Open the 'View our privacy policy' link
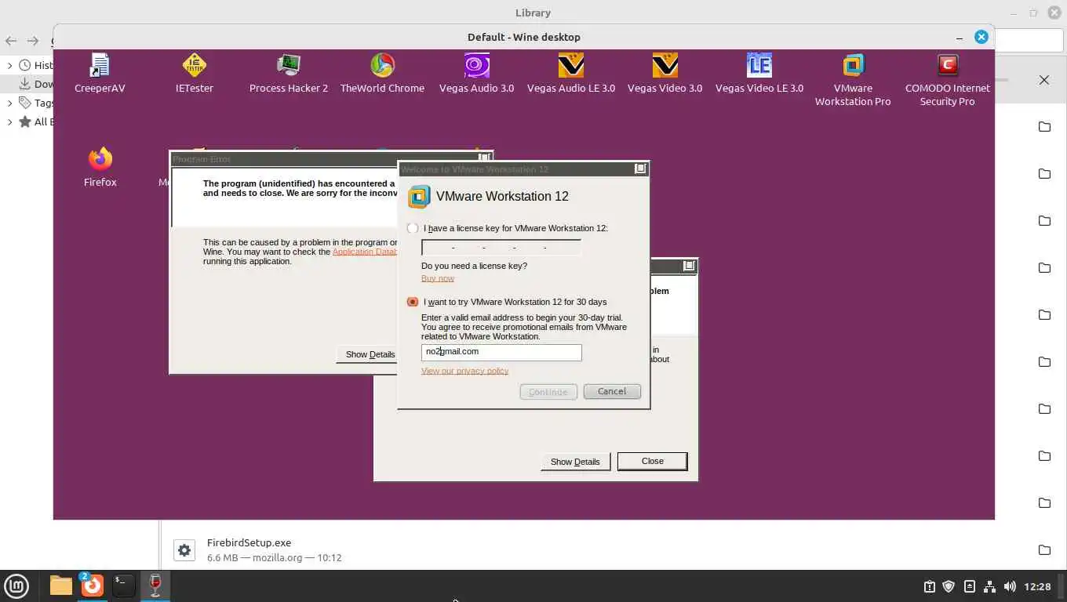 pos(464,371)
